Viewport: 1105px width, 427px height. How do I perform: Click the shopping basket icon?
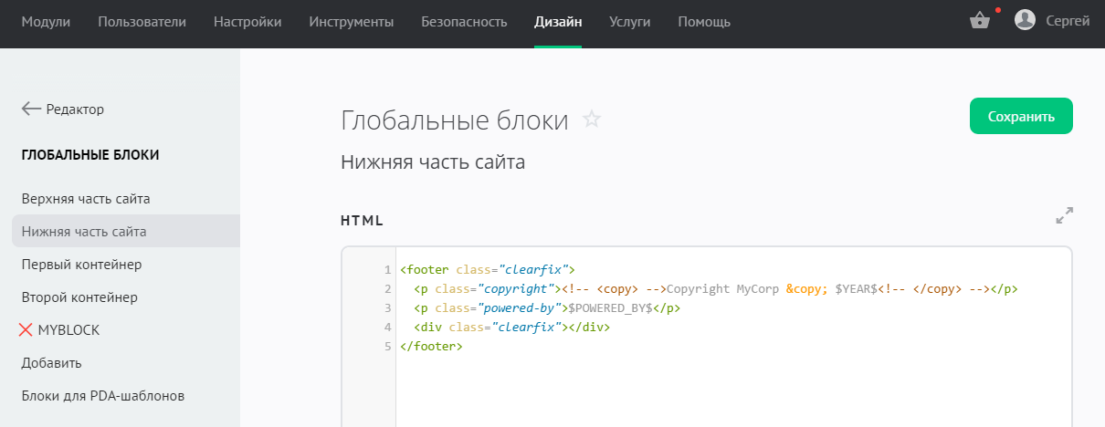tap(980, 21)
